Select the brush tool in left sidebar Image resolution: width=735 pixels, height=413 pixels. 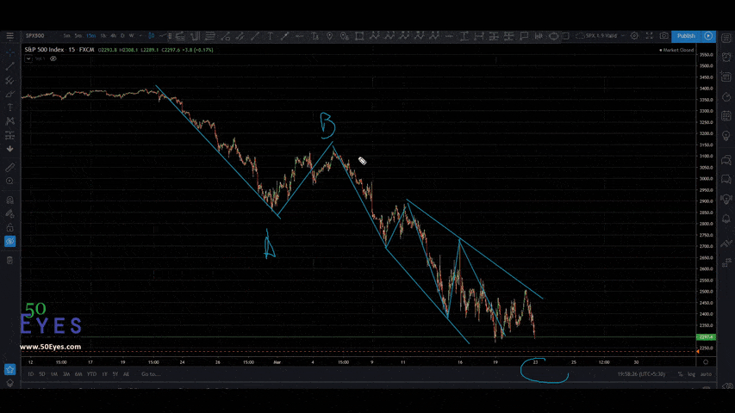[x=9, y=94]
